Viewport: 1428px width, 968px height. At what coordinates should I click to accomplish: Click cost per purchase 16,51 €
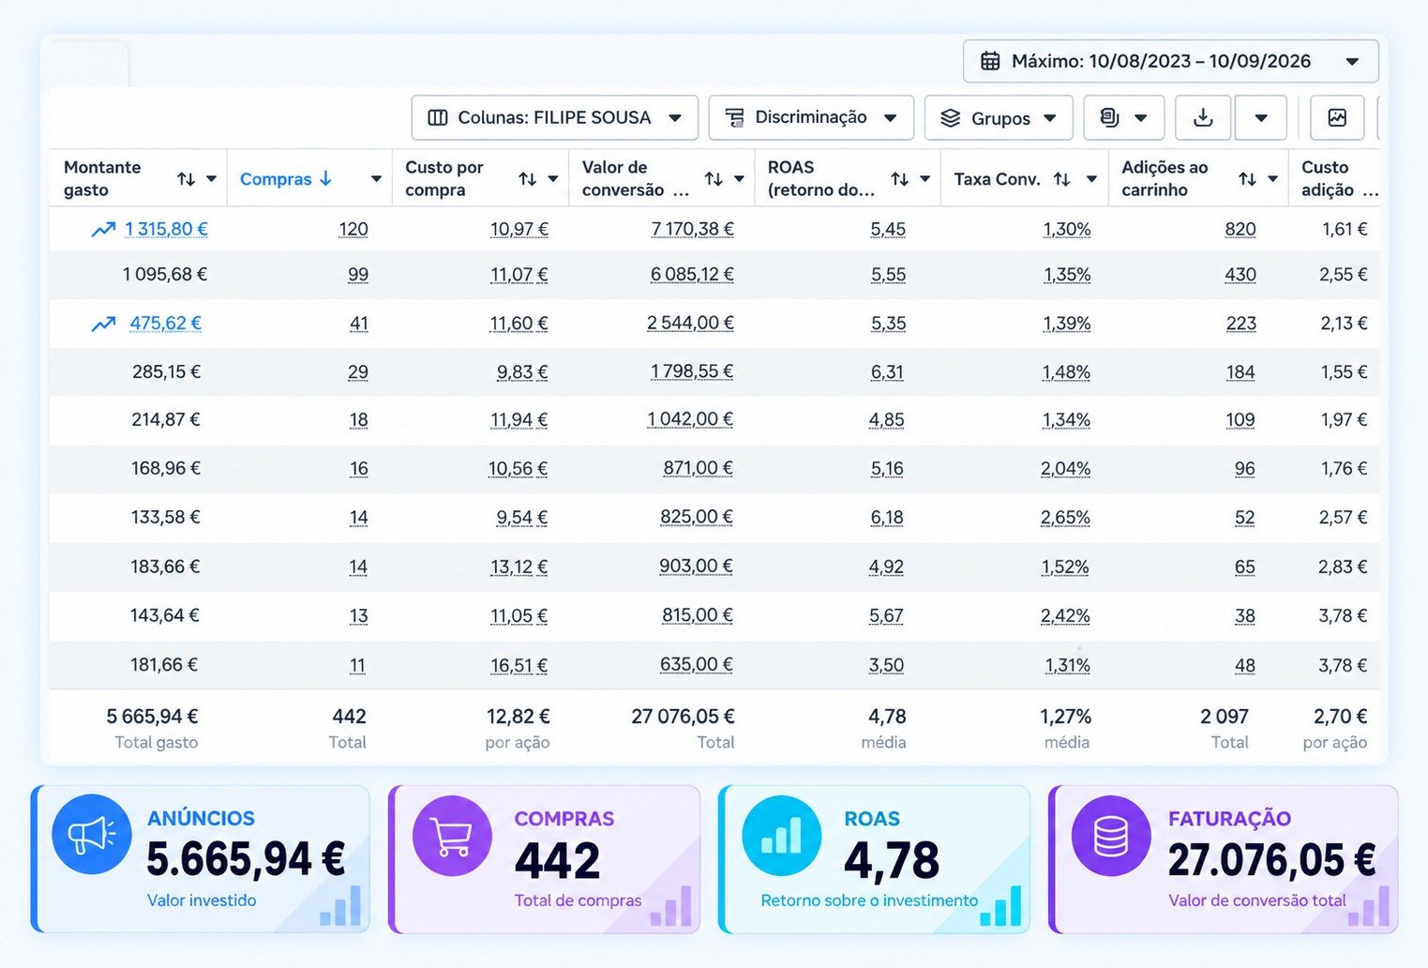[x=519, y=665]
